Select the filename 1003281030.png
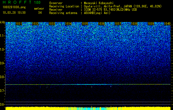The width and height of the screenshot is (173, 110). click(14, 7)
